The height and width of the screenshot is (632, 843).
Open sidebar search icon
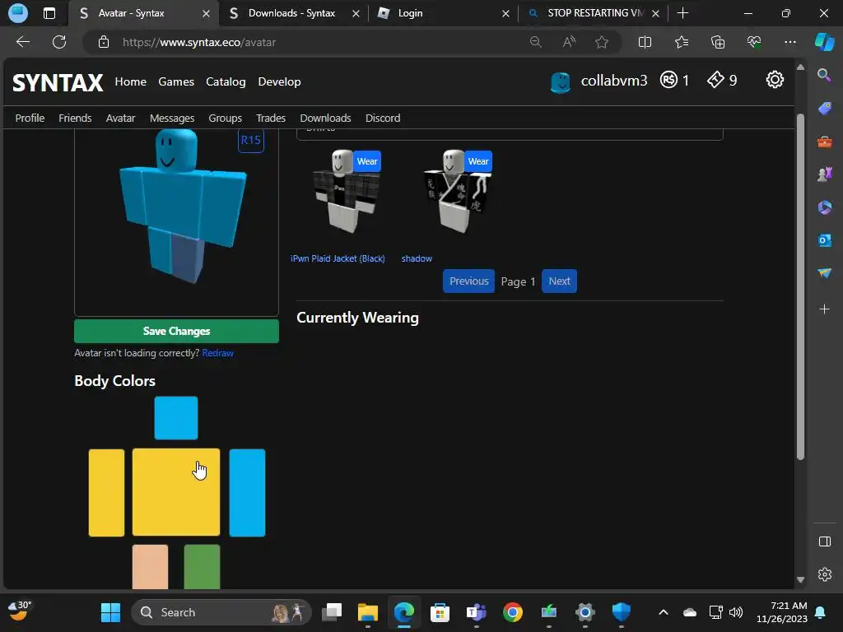[x=824, y=75]
